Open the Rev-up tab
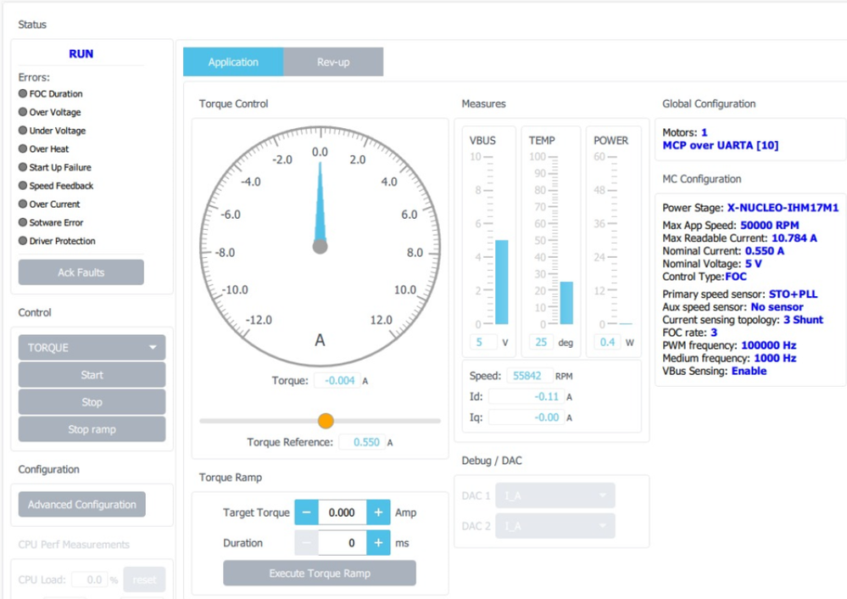Image resolution: width=847 pixels, height=599 pixels. point(333,62)
